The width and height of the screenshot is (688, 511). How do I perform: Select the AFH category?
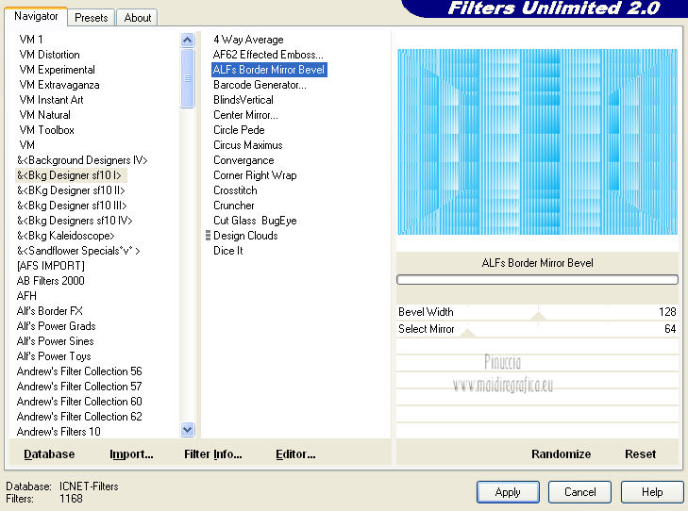(x=26, y=296)
